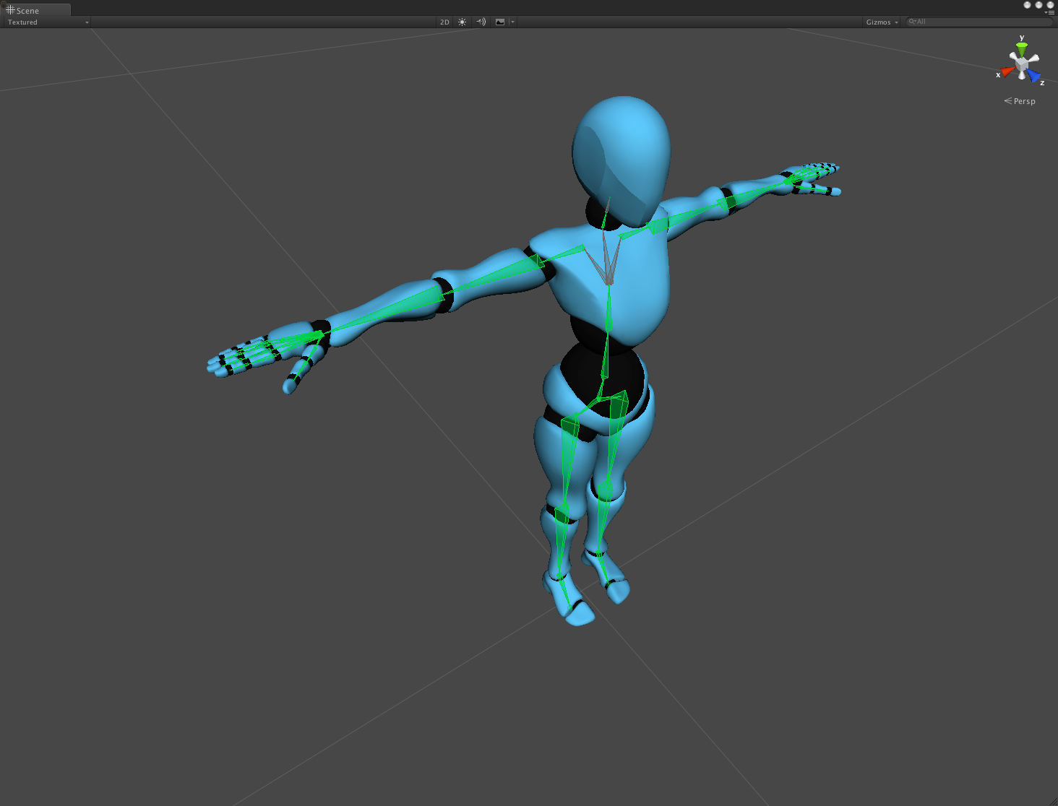The width and height of the screenshot is (1058, 806).
Task: Toggle scene lighting sun icon
Action: [463, 22]
